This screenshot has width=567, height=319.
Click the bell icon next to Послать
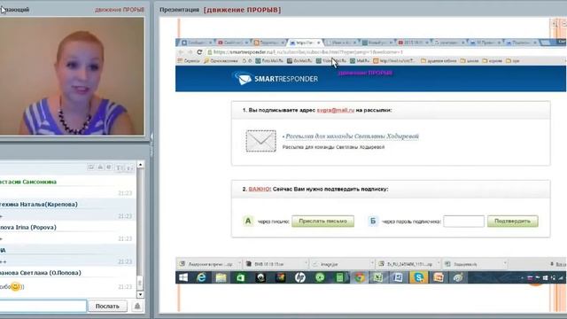tap(137, 307)
